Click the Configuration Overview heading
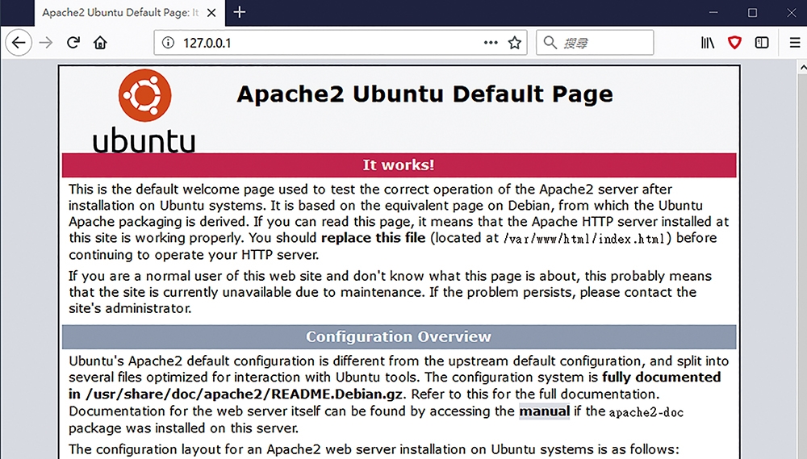The height and width of the screenshot is (459, 807). (x=399, y=336)
